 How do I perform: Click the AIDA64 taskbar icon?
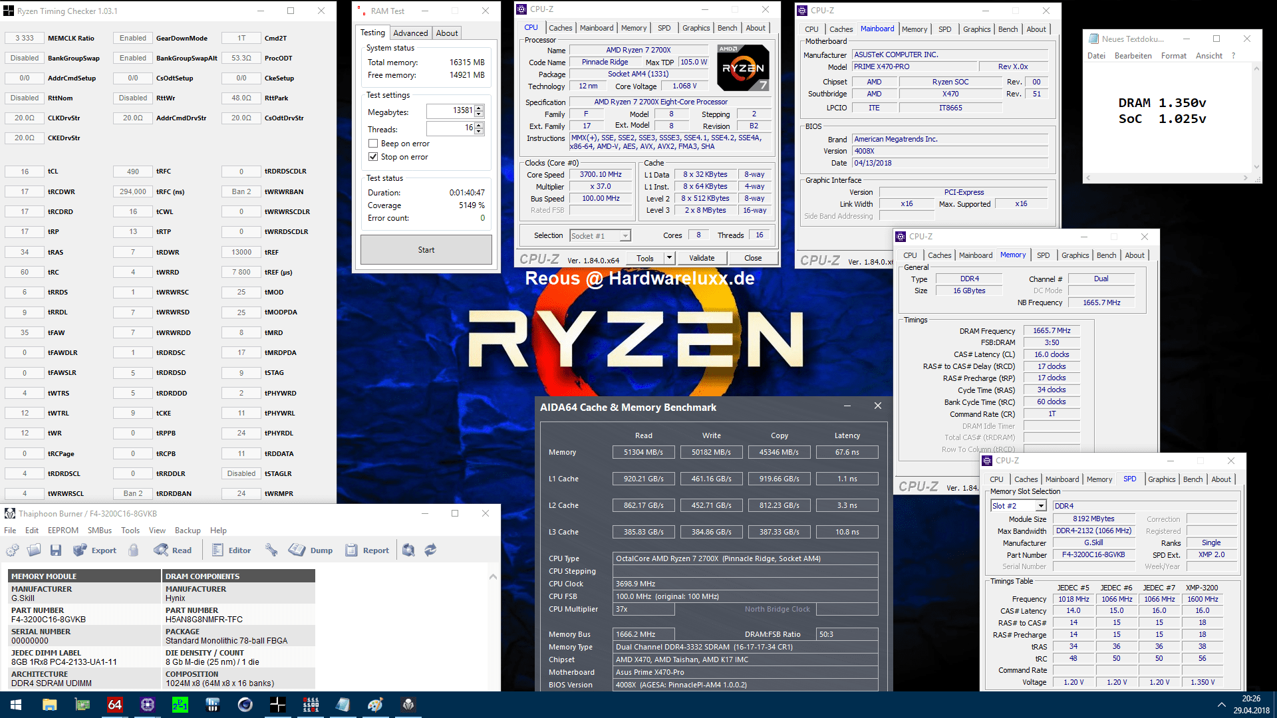114,705
